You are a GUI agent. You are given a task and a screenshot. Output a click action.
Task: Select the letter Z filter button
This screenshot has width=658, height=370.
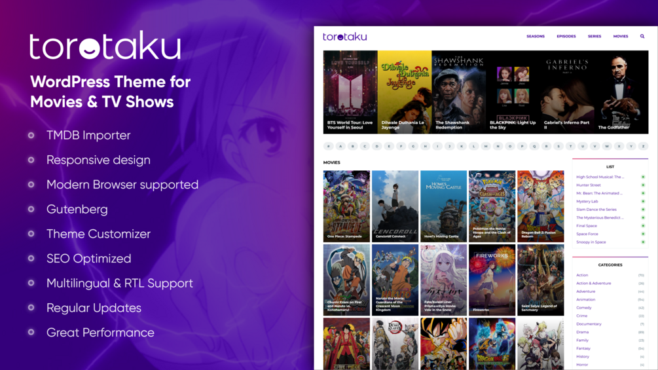click(x=643, y=147)
